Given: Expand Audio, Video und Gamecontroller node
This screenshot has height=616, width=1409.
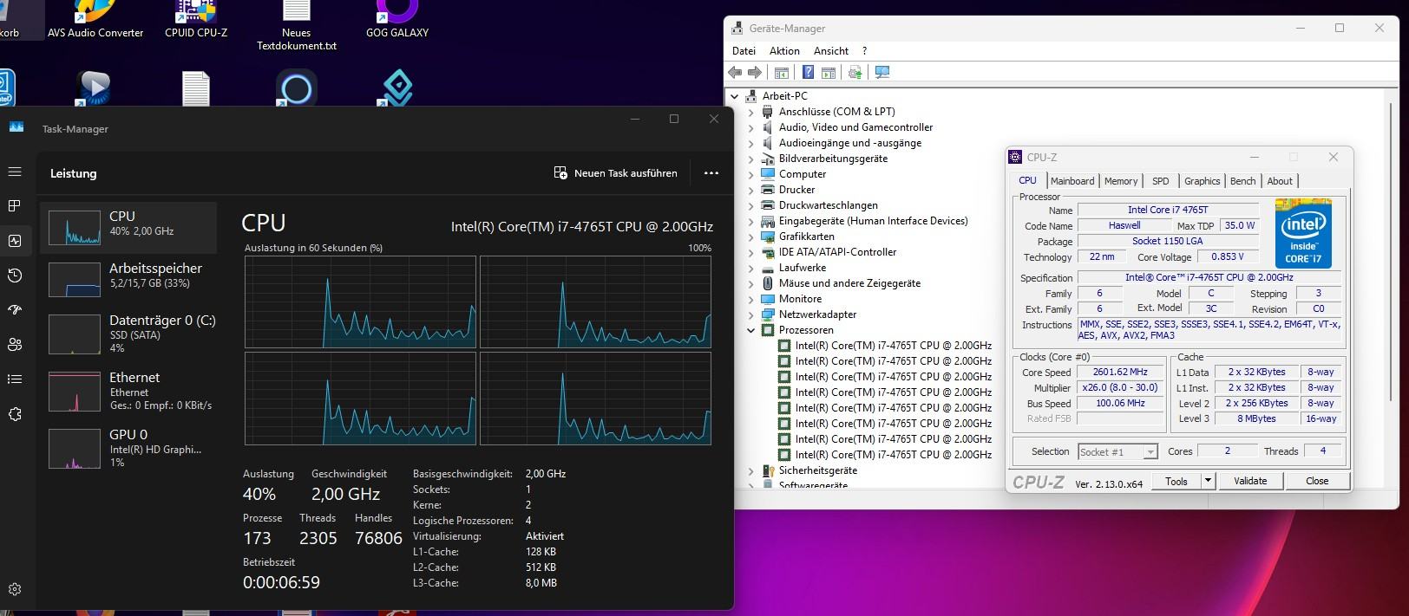Looking at the screenshot, I should coord(751,127).
